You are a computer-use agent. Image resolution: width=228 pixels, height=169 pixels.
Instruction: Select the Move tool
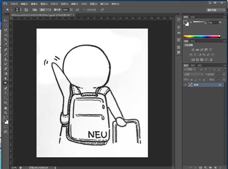6,20
